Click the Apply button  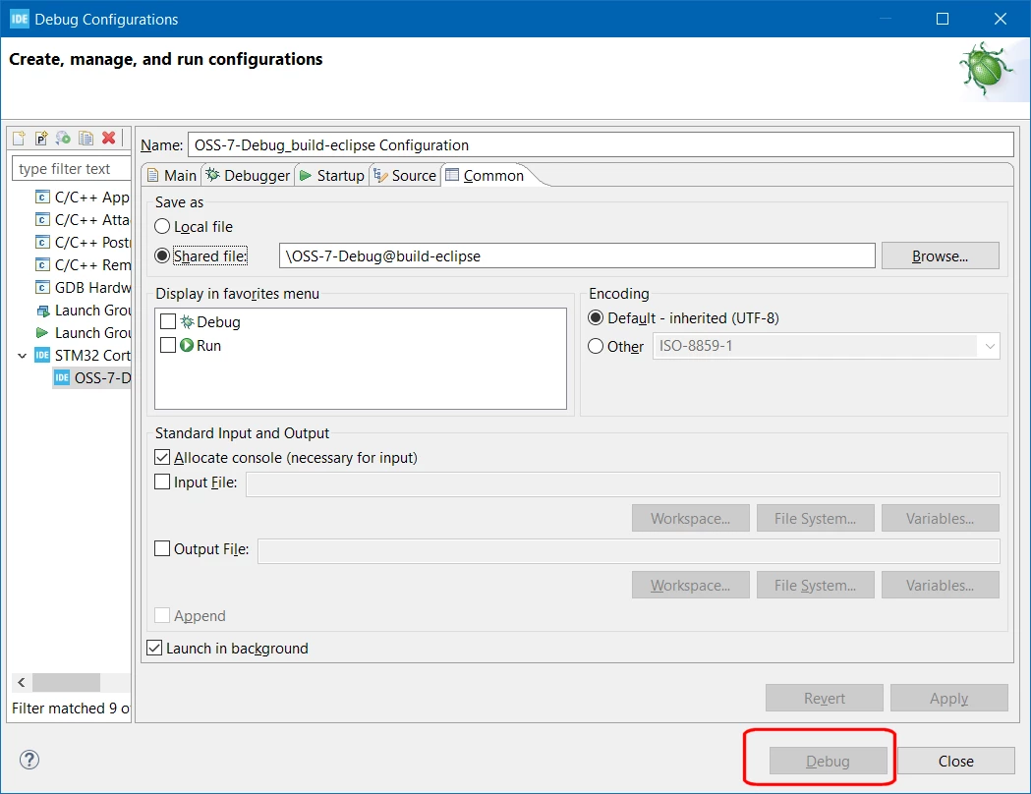[x=948, y=698]
